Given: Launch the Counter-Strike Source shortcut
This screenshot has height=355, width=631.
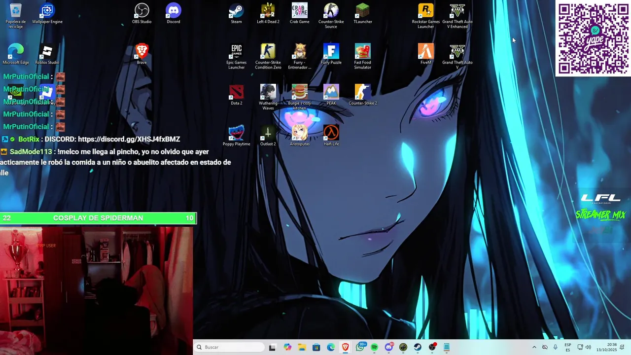Looking at the screenshot, I should tap(331, 16).
